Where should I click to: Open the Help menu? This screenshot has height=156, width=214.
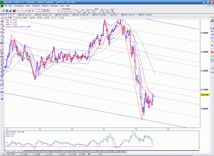[68, 6]
